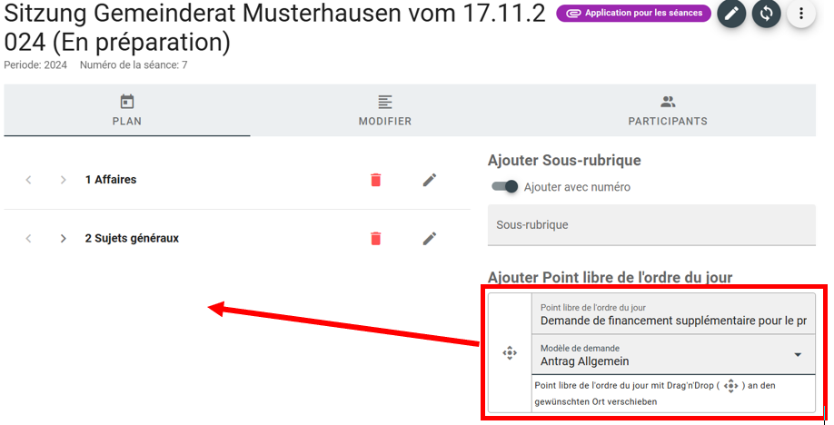Image resolution: width=834 pixels, height=425 pixels.
Task: Click the sync refresh icon in header
Action: pos(766,14)
